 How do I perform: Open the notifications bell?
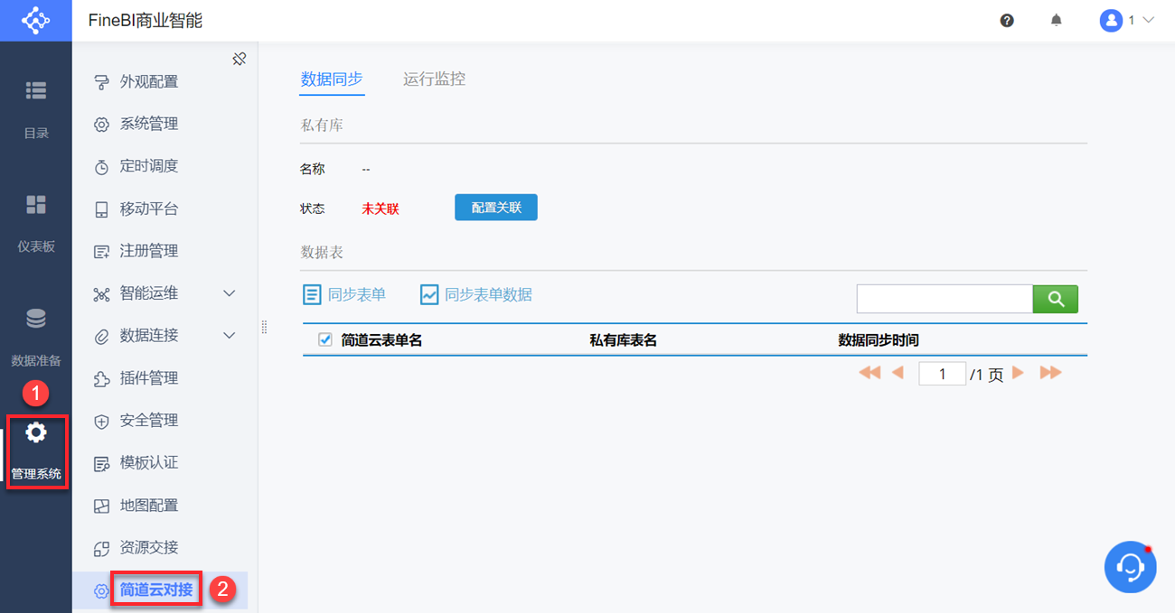[1056, 20]
